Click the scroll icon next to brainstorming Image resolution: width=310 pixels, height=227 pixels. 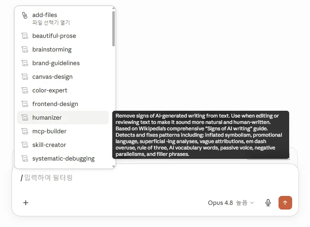pos(25,49)
